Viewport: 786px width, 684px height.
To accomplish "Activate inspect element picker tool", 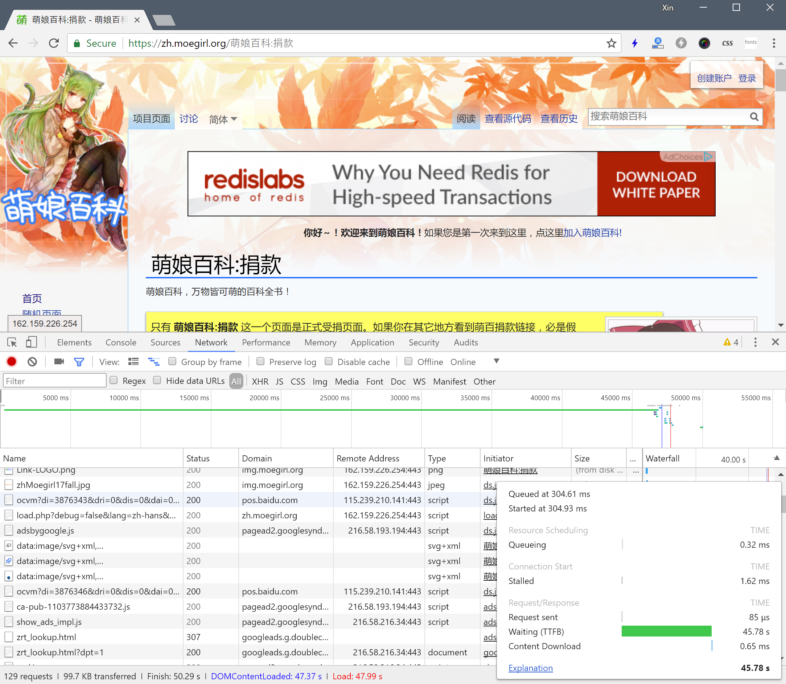I will pyautogui.click(x=12, y=343).
